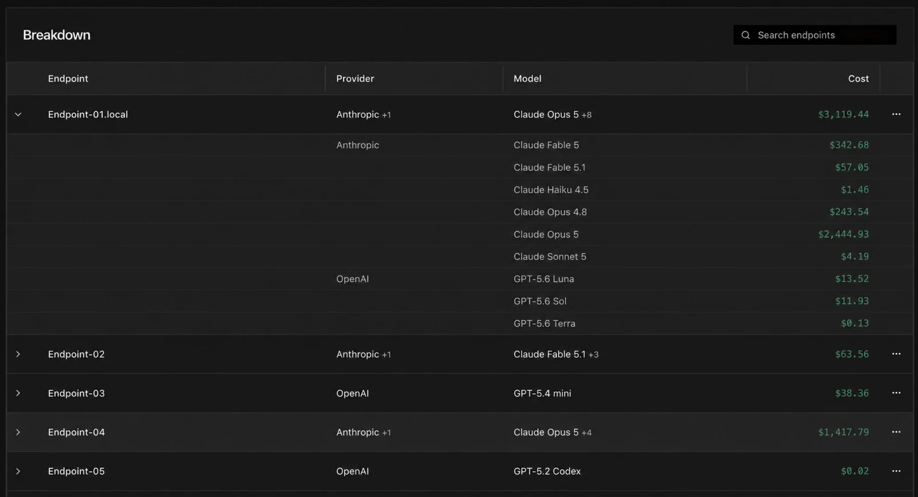
Task: Click the $38.36 cost for Endpoint-03
Action: (x=852, y=393)
